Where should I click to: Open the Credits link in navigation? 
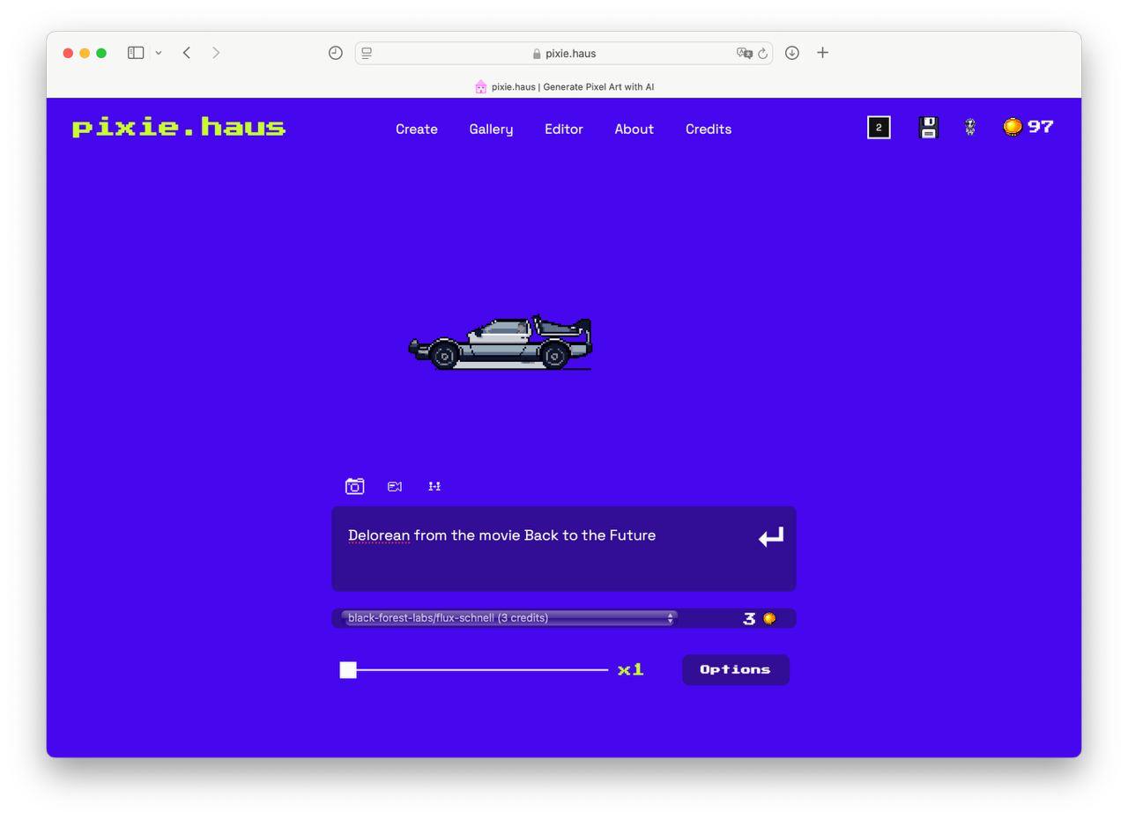click(x=709, y=129)
